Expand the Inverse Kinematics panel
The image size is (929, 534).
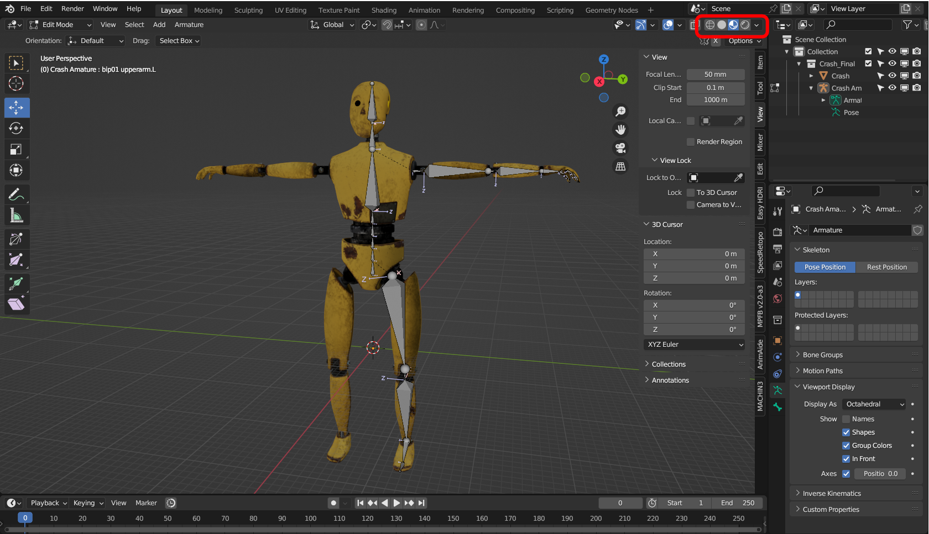(832, 494)
